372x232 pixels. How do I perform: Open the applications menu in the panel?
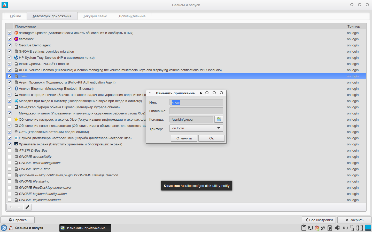click(x=4, y=228)
